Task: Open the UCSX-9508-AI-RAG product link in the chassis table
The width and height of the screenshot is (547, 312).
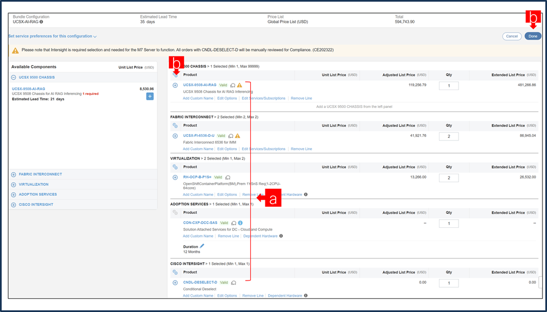Action: (200, 85)
